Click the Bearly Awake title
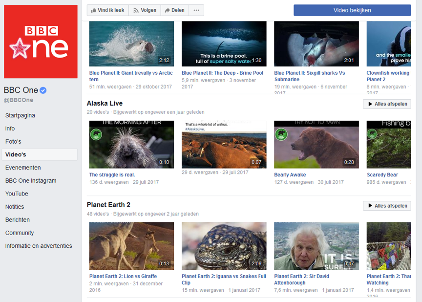 coord(290,174)
